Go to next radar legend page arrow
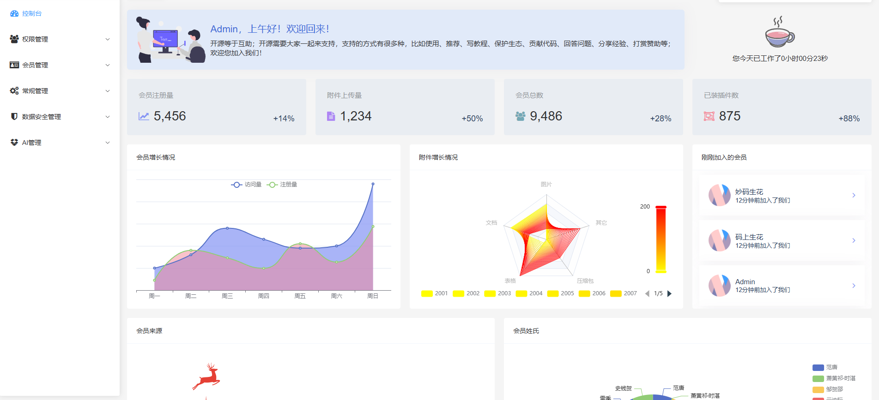 670,293
